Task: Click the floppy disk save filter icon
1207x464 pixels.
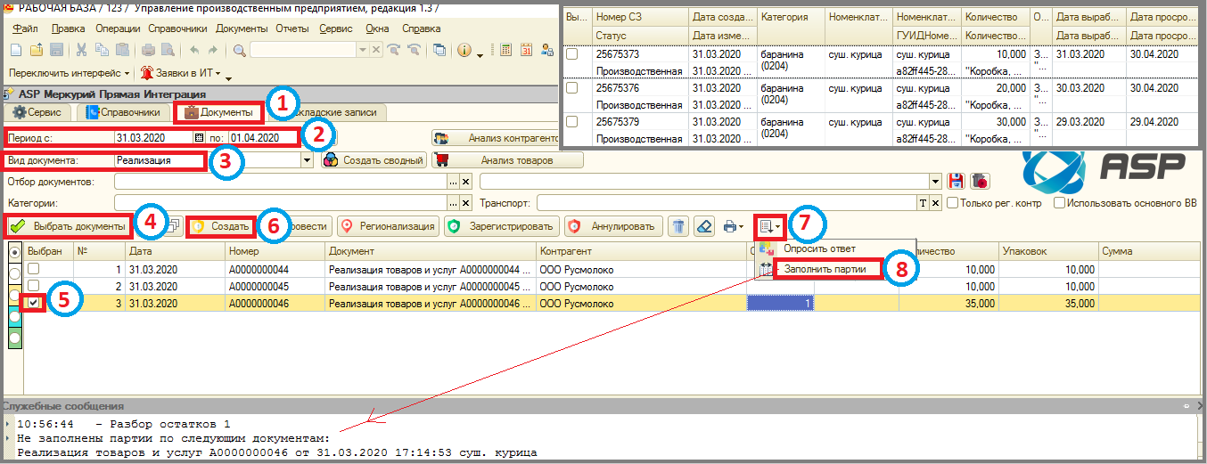Action: point(956,181)
